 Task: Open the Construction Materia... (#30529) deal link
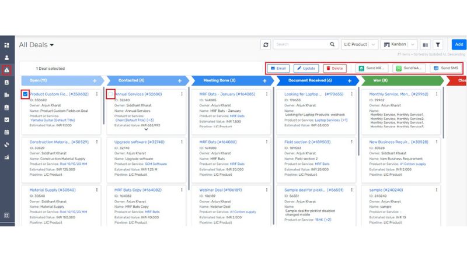(59, 142)
